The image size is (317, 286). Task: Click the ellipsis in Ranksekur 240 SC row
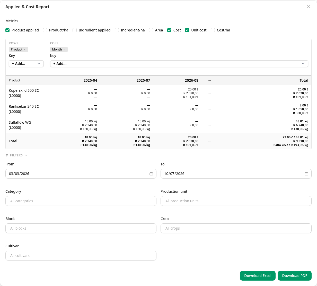coord(209,109)
